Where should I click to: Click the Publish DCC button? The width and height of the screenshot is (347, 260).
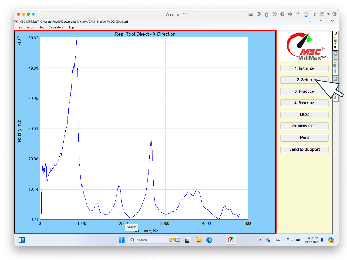click(x=304, y=126)
